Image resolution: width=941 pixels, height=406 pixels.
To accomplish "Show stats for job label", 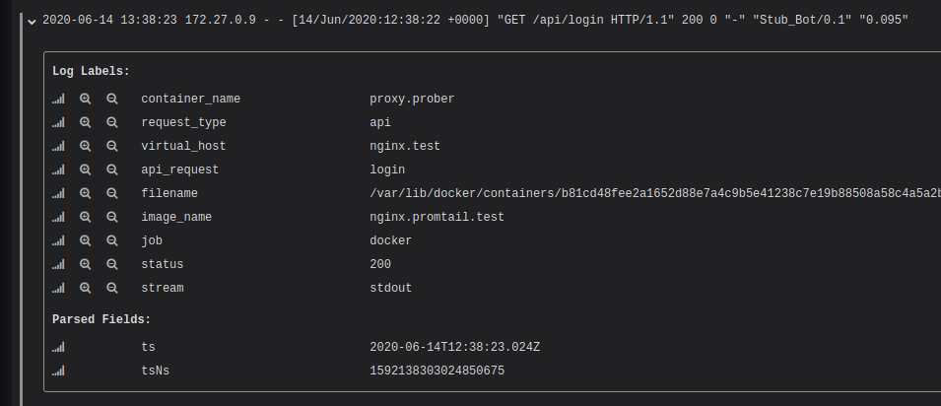I will [x=58, y=240].
